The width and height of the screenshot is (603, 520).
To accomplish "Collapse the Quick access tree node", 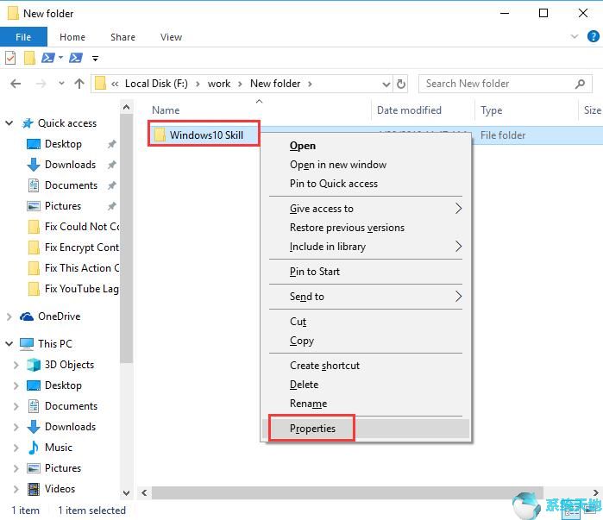I will click(9, 123).
